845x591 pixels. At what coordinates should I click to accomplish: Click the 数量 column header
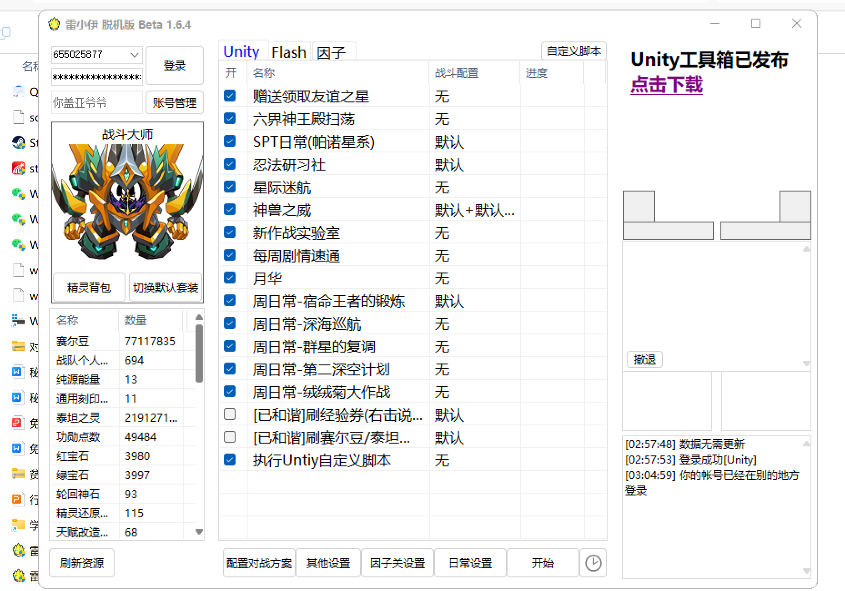pos(151,320)
